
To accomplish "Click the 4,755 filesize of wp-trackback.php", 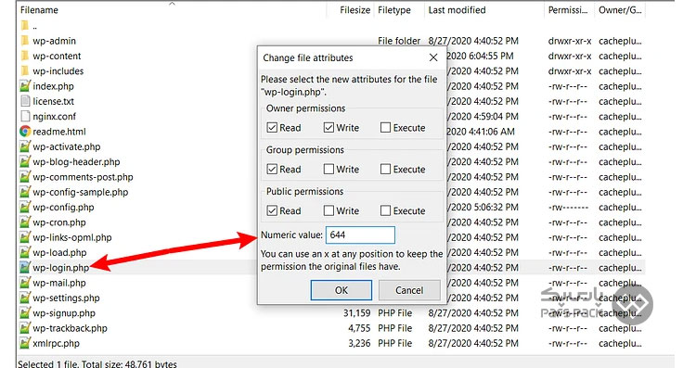I will tap(359, 328).
